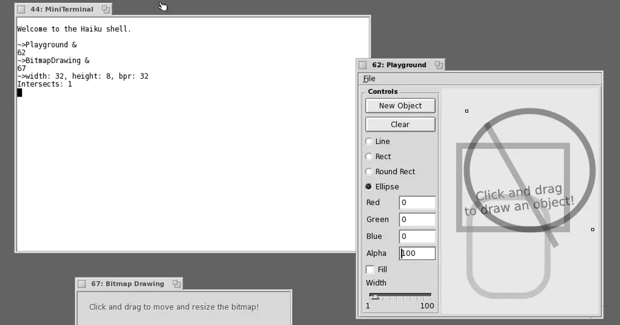Click the Playground window close box
620x325 pixels.
point(363,65)
